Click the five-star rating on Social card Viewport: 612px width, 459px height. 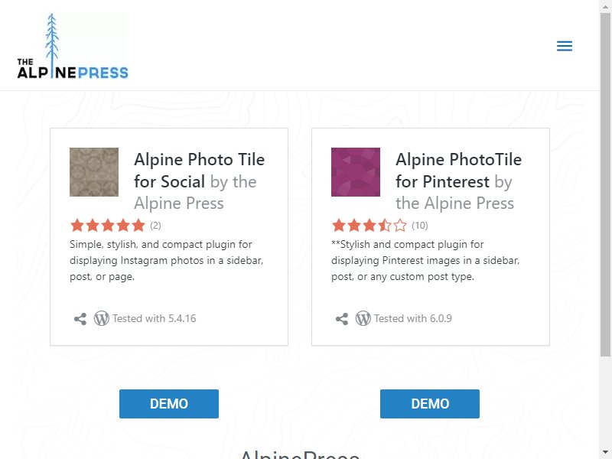(108, 225)
